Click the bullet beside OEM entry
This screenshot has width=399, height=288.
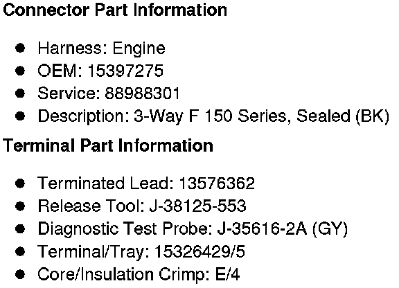tap(20, 71)
